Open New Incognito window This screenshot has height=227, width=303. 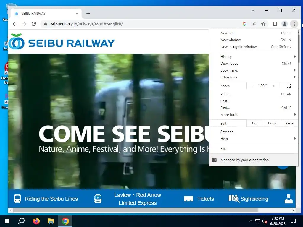coord(254,46)
